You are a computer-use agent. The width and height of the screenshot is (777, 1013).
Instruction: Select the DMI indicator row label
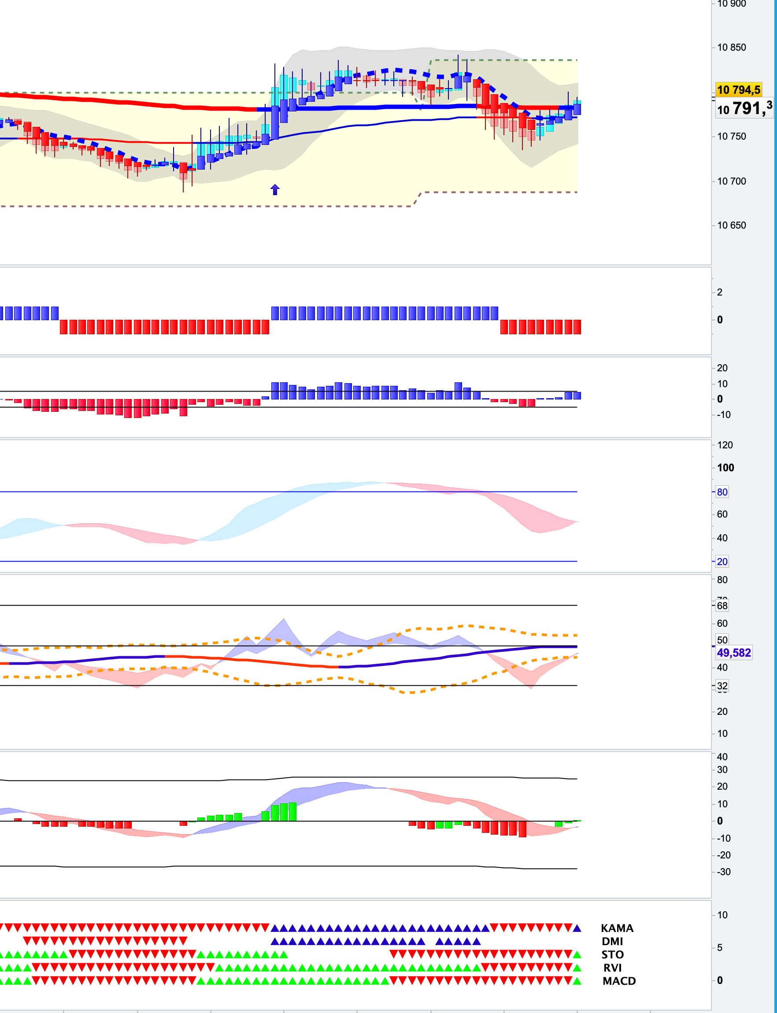tap(612, 941)
